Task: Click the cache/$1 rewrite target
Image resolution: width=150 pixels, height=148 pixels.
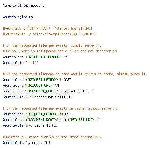Action: (x=42, y=125)
